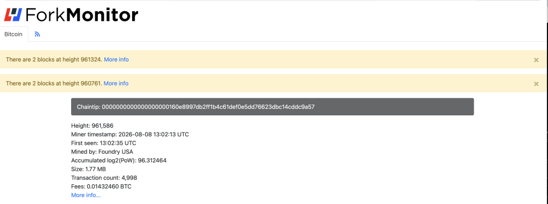This screenshot has height=204, width=548.
Task: Click the 961324 duplicate blocks alert text
Action: coord(54,60)
